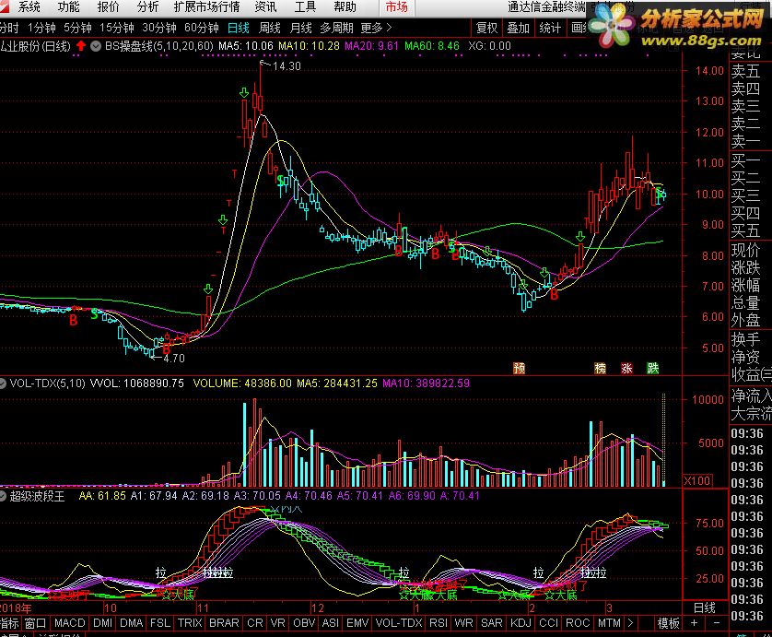Select the OBV indicator tab

[x=304, y=623]
